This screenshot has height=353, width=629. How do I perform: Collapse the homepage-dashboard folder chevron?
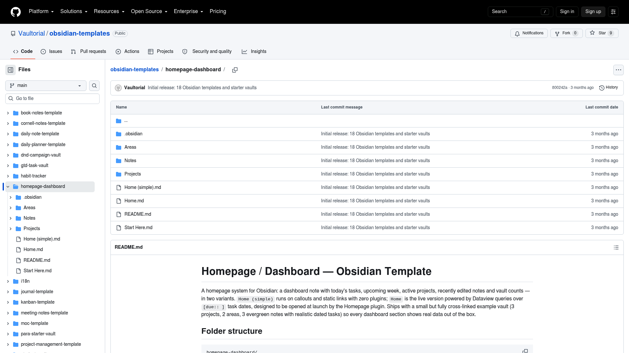point(8,187)
